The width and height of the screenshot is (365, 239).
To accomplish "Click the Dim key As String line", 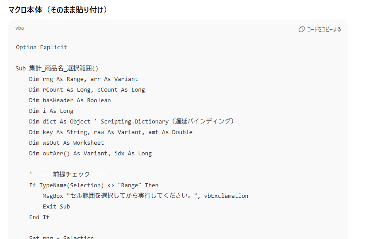I will click(x=111, y=132).
